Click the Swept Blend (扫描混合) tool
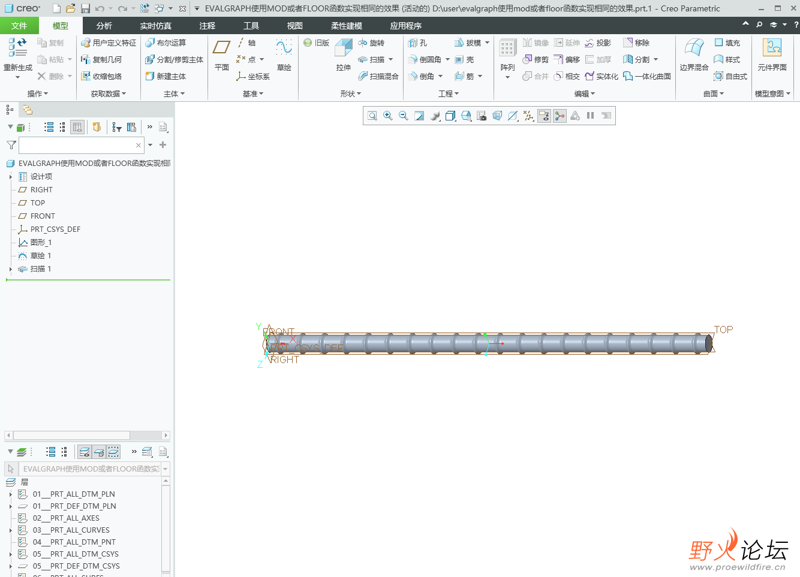 378,77
